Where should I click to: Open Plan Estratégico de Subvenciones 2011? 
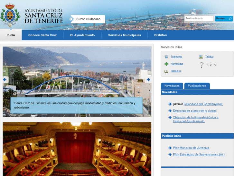[199, 155]
